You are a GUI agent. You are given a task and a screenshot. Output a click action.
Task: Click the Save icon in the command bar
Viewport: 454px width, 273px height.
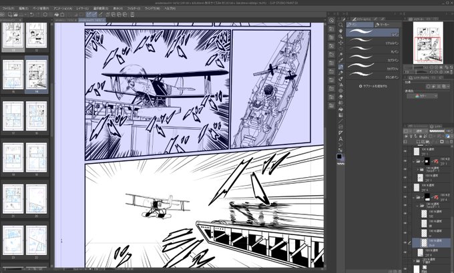[21, 15]
